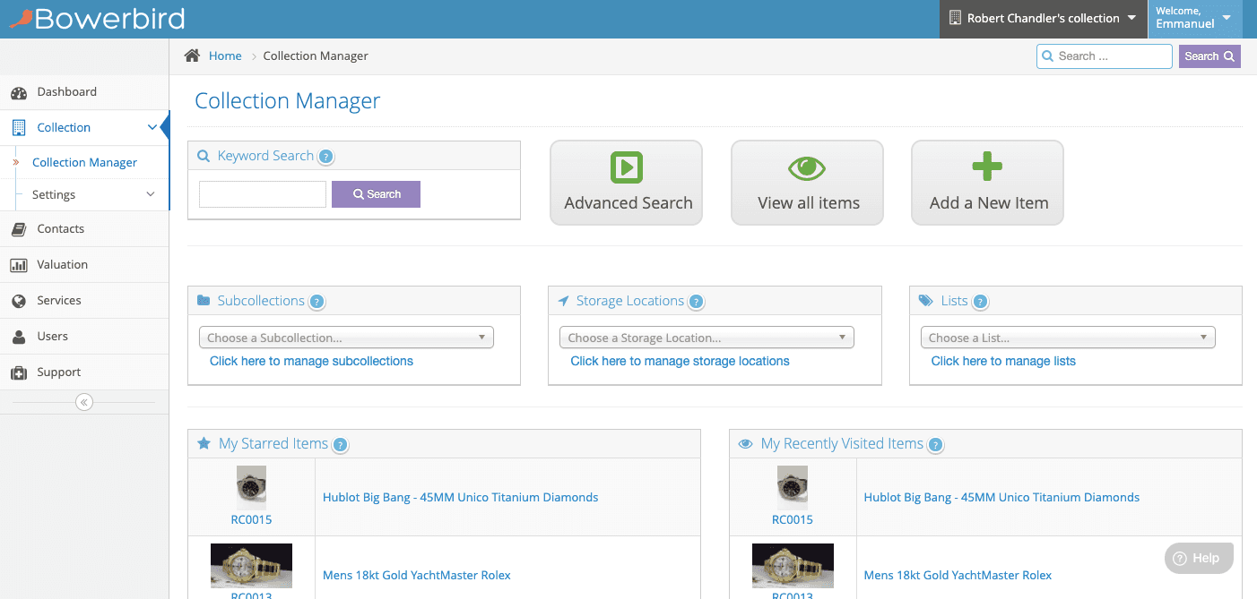This screenshot has height=599, width=1257.
Task: Go to Valuation in the sidebar
Action: coord(62,265)
